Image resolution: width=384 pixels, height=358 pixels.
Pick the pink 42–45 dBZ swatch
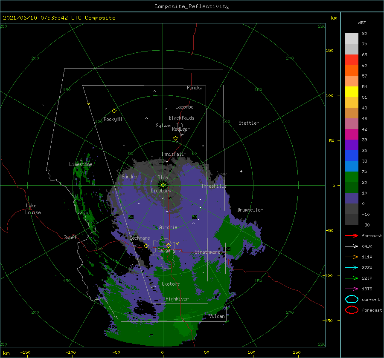pyautogui.click(x=352, y=123)
